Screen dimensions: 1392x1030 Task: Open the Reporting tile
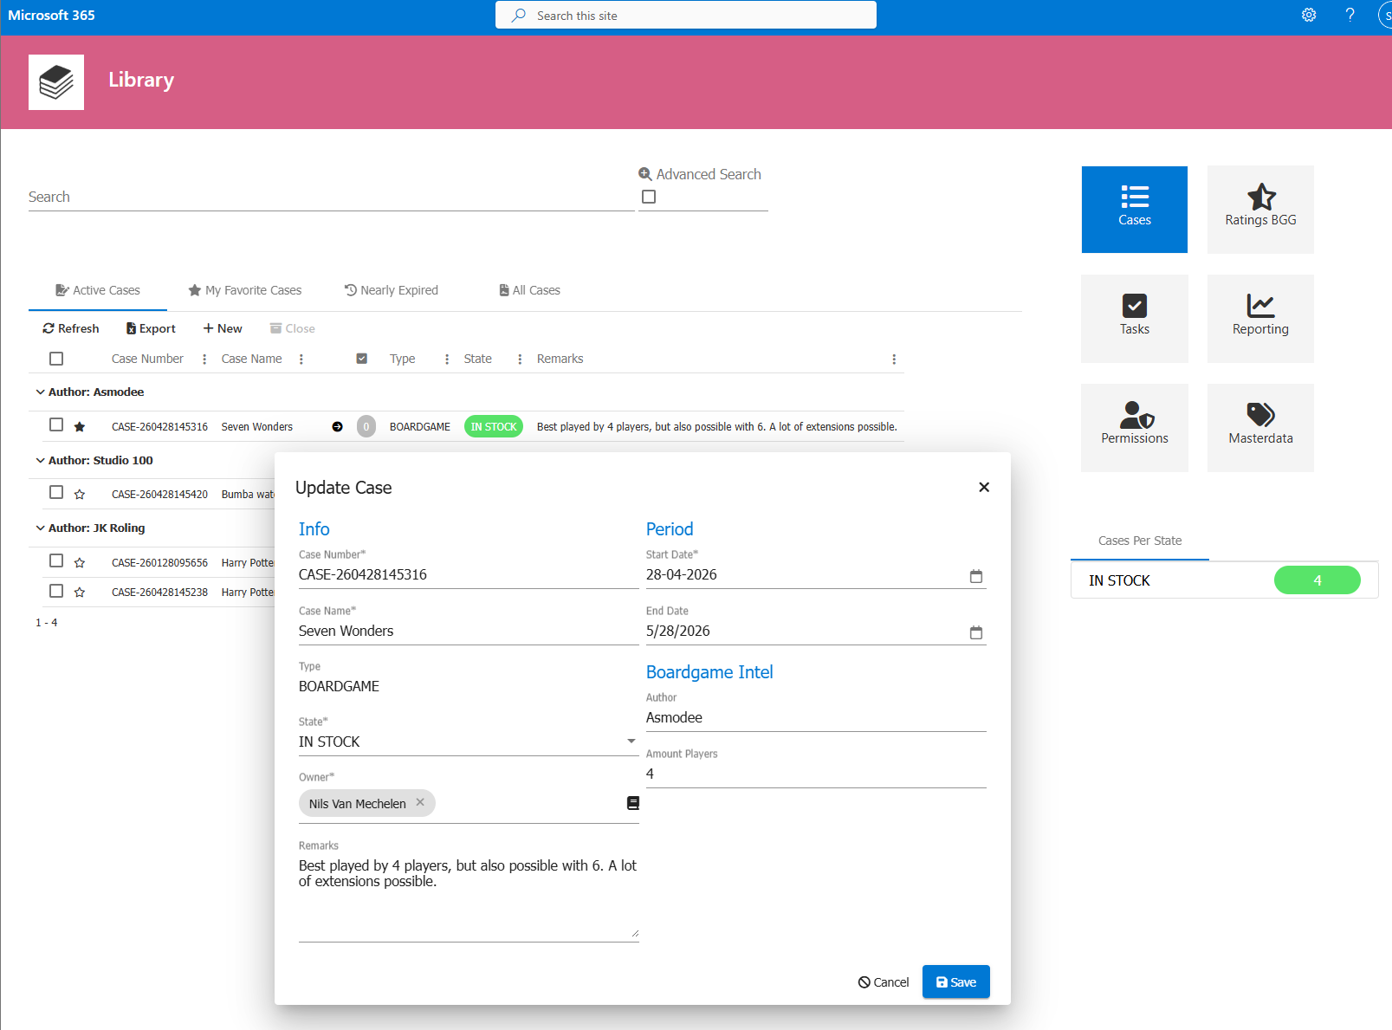(x=1260, y=319)
